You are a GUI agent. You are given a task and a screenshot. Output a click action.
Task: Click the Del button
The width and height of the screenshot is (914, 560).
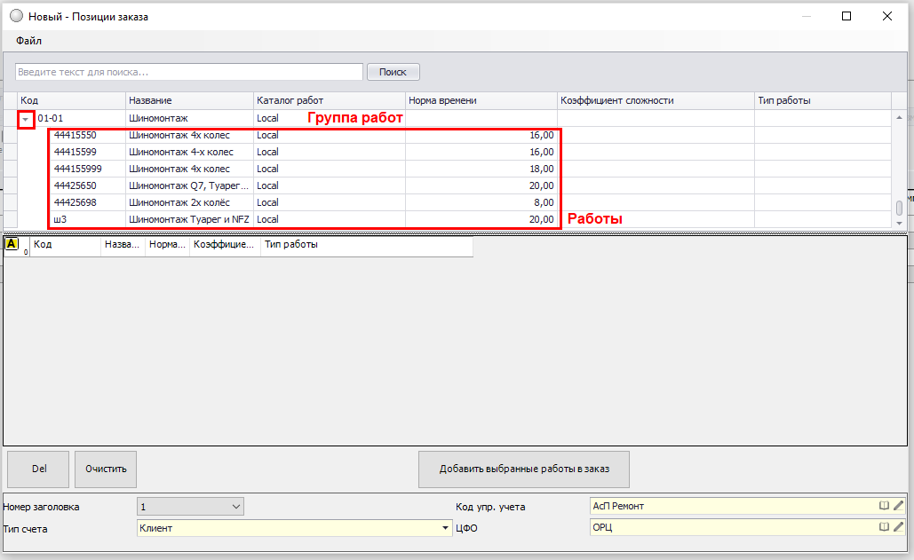coord(38,469)
